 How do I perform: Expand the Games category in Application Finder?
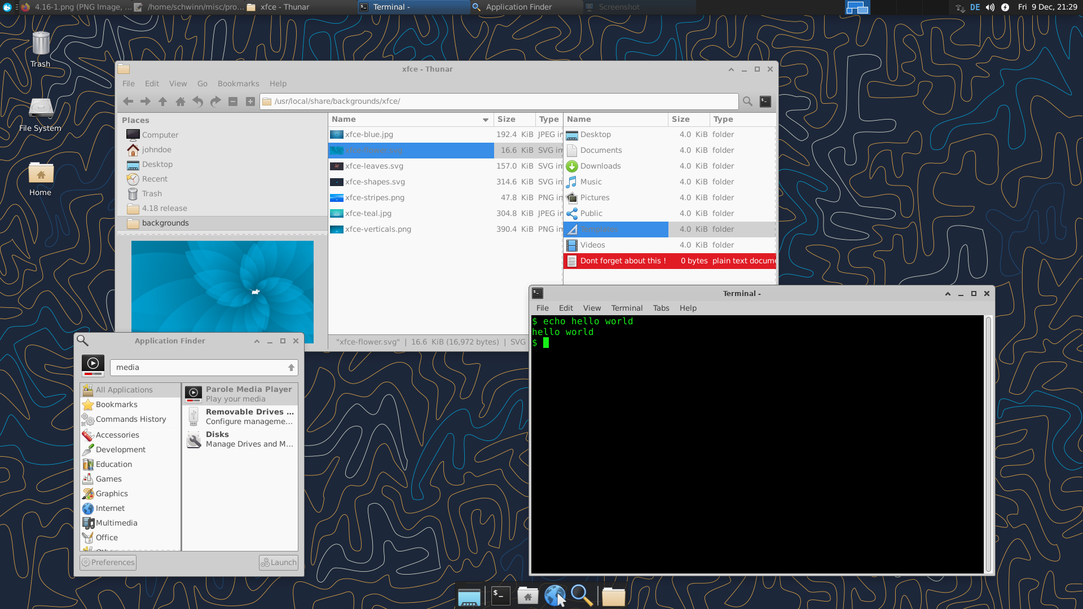point(109,479)
